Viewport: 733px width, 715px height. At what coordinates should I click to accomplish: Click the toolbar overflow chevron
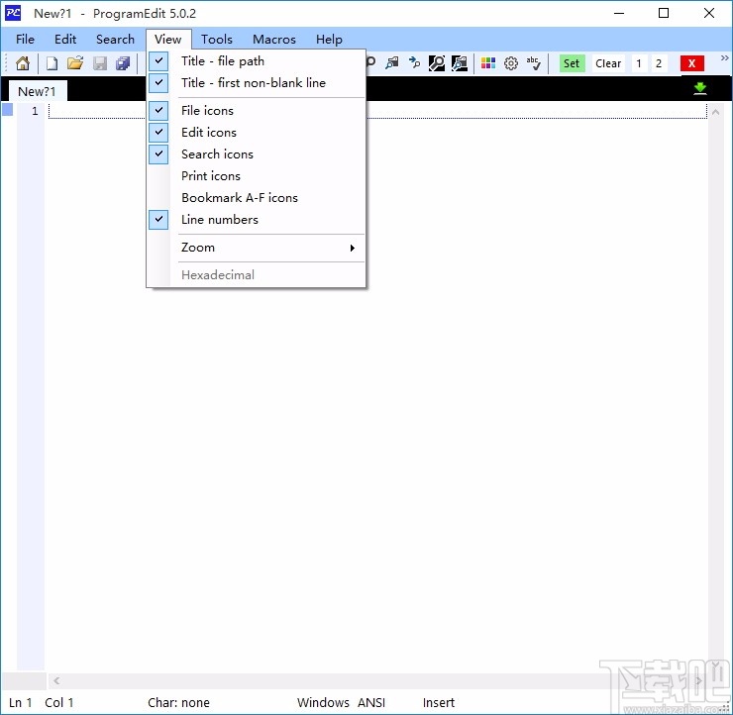coord(724,58)
